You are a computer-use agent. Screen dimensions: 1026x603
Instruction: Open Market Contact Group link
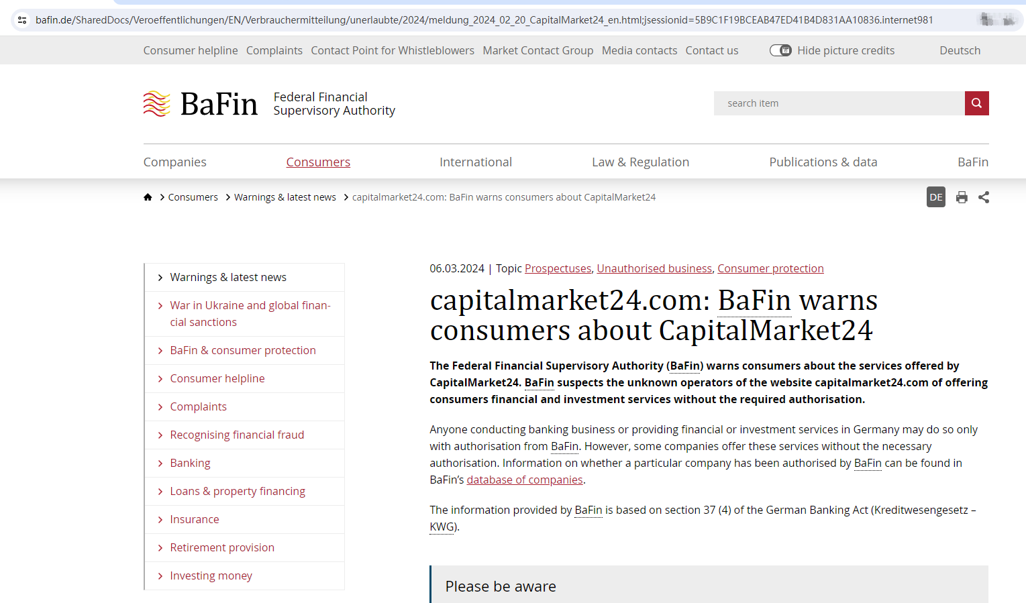pyautogui.click(x=538, y=50)
